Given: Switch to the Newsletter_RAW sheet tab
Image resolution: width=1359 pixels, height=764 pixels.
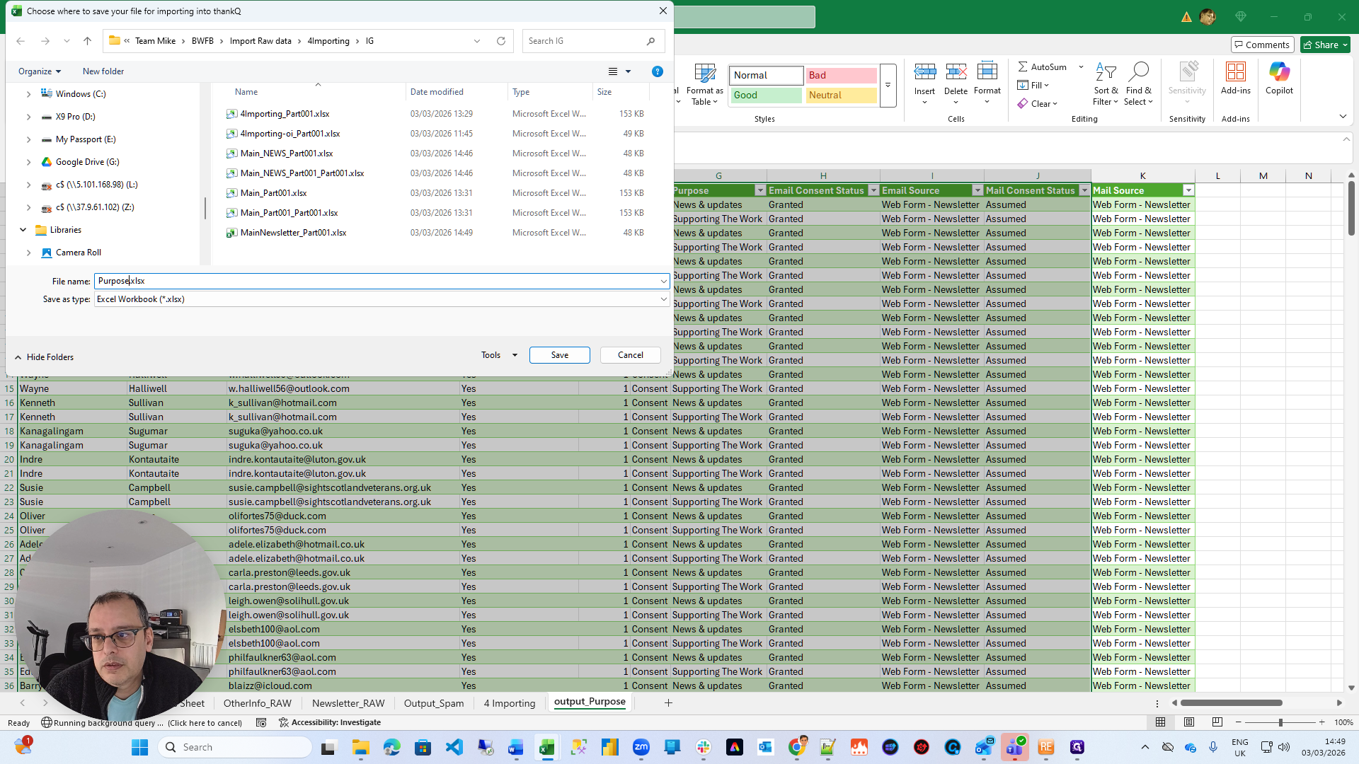Looking at the screenshot, I should [x=348, y=703].
